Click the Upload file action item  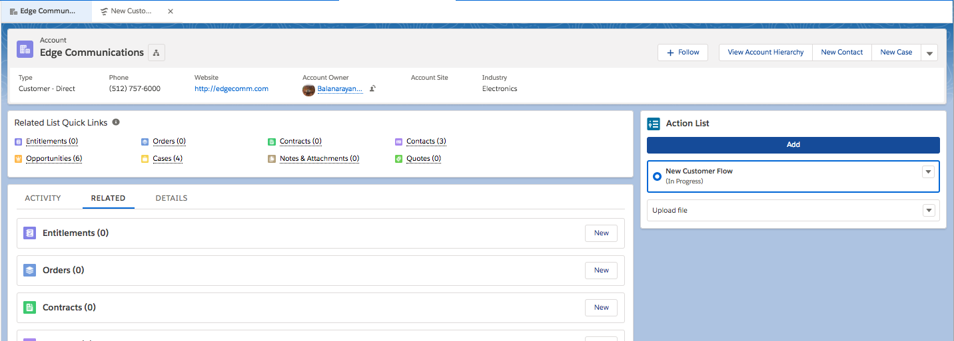[x=793, y=211]
